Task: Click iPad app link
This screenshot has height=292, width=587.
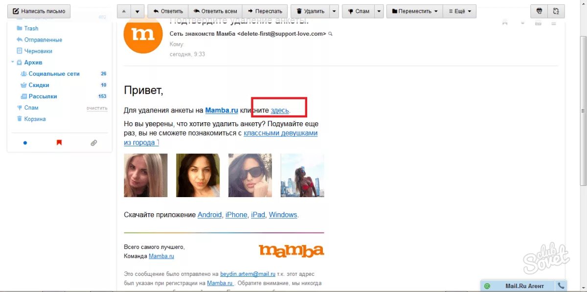Action: pos(258,215)
